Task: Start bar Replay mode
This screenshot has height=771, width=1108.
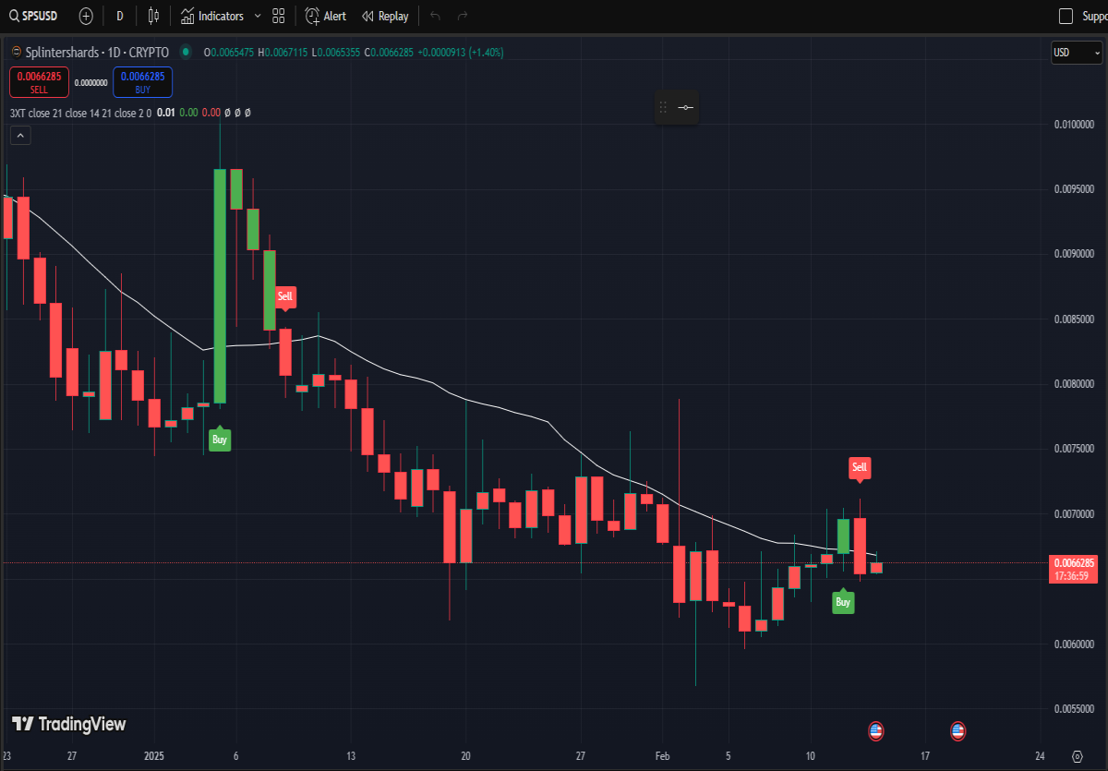Action: coord(385,16)
